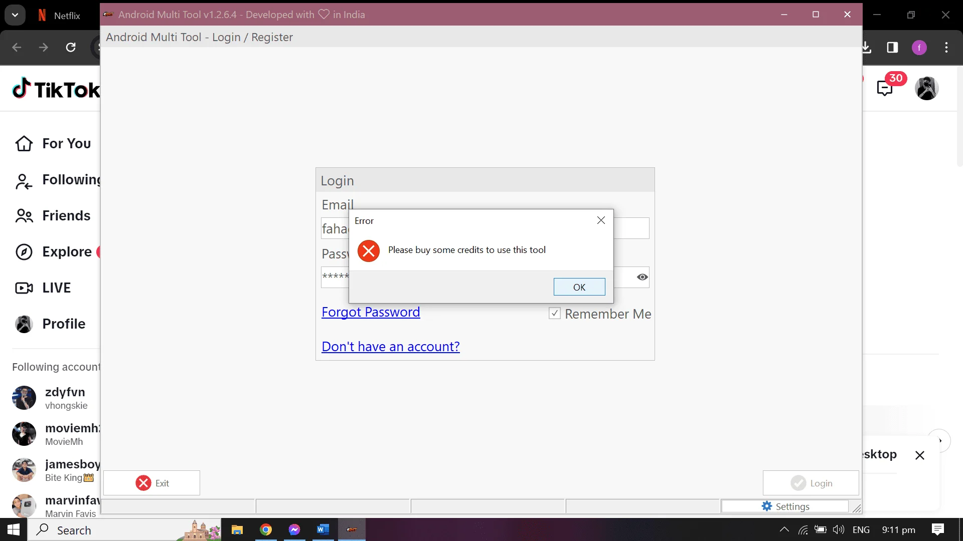Click the Email input field
Viewport: 963px width, 541px height.
pos(485,228)
